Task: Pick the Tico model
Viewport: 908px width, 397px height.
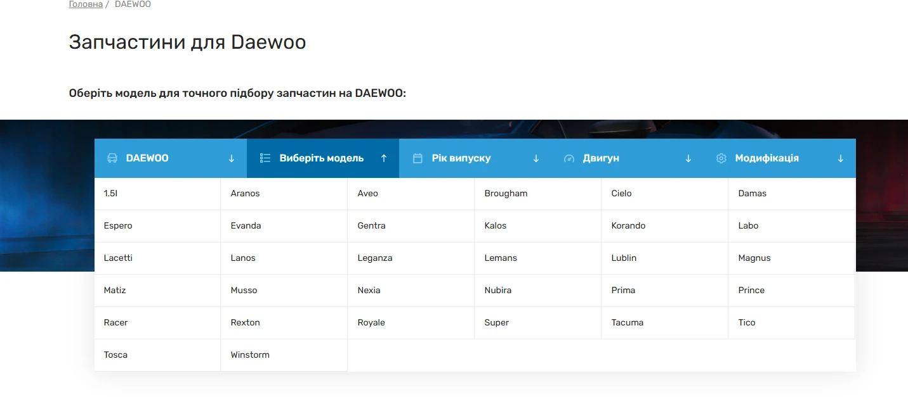Action: (x=792, y=323)
